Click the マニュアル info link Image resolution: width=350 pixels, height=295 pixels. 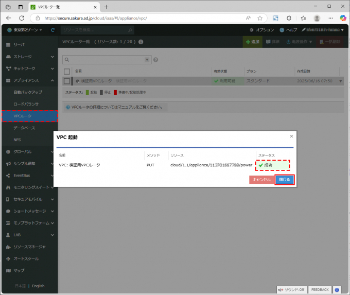pyautogui.click(x=114, y=107)
